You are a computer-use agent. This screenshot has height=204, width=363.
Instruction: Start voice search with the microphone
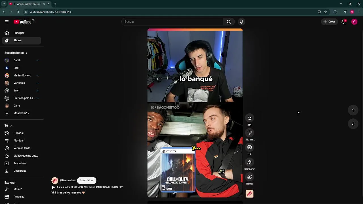pyautogui.click(x=242, y=22)
